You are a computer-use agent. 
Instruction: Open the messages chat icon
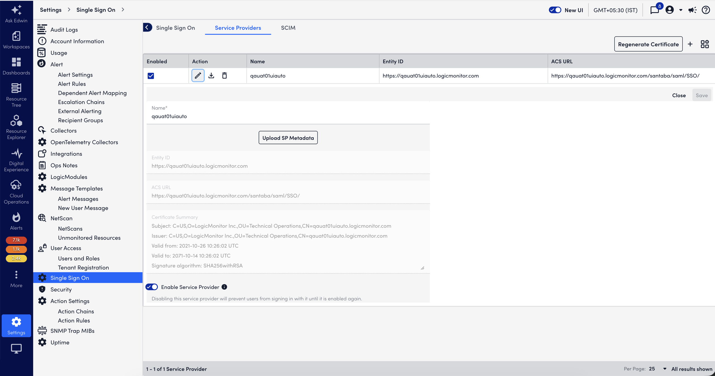(655, 10)
